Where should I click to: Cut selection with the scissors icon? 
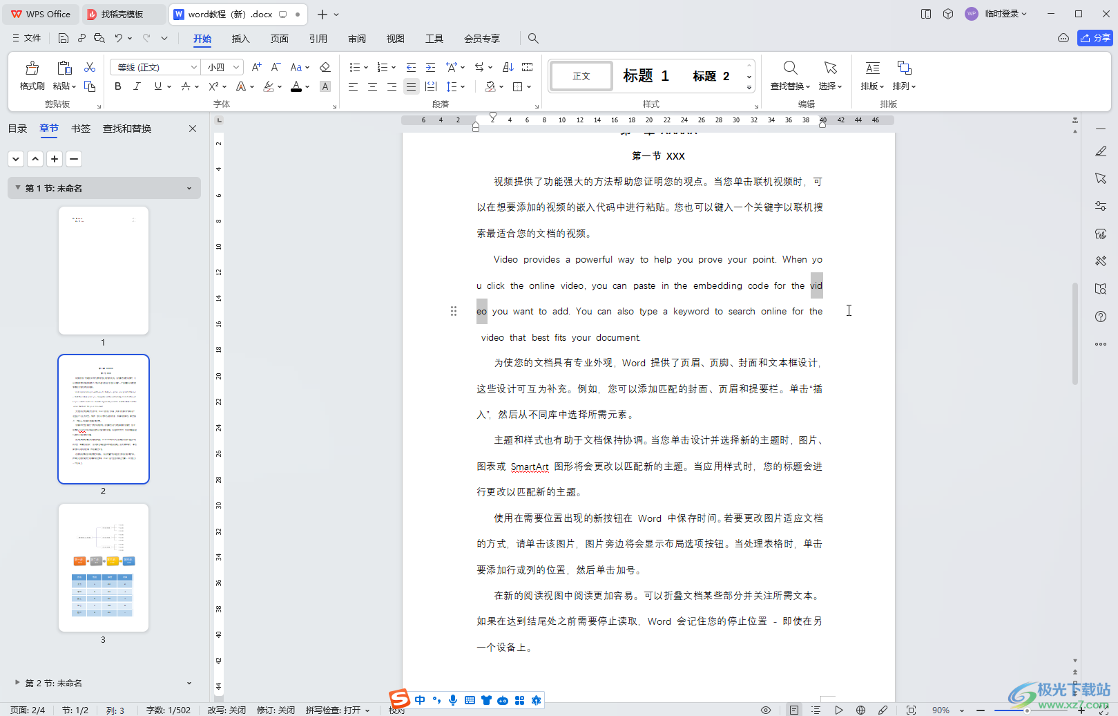click(x=90, y=67)
